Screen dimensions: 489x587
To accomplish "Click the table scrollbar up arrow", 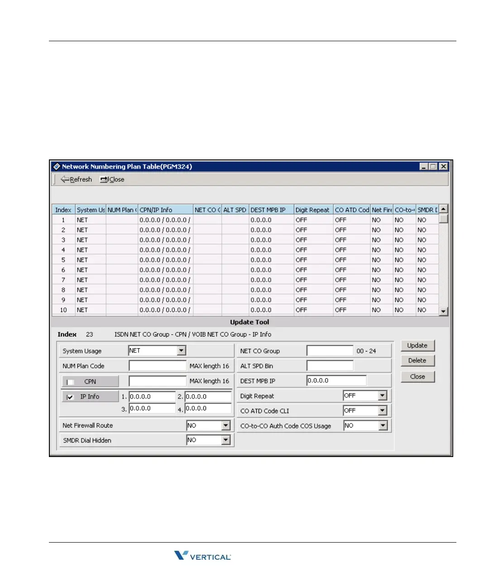I will coord(444,209).
